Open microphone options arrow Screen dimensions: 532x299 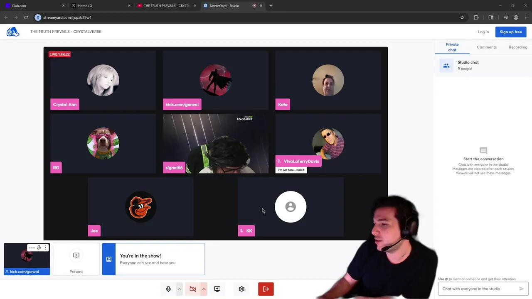coord(180,289)
